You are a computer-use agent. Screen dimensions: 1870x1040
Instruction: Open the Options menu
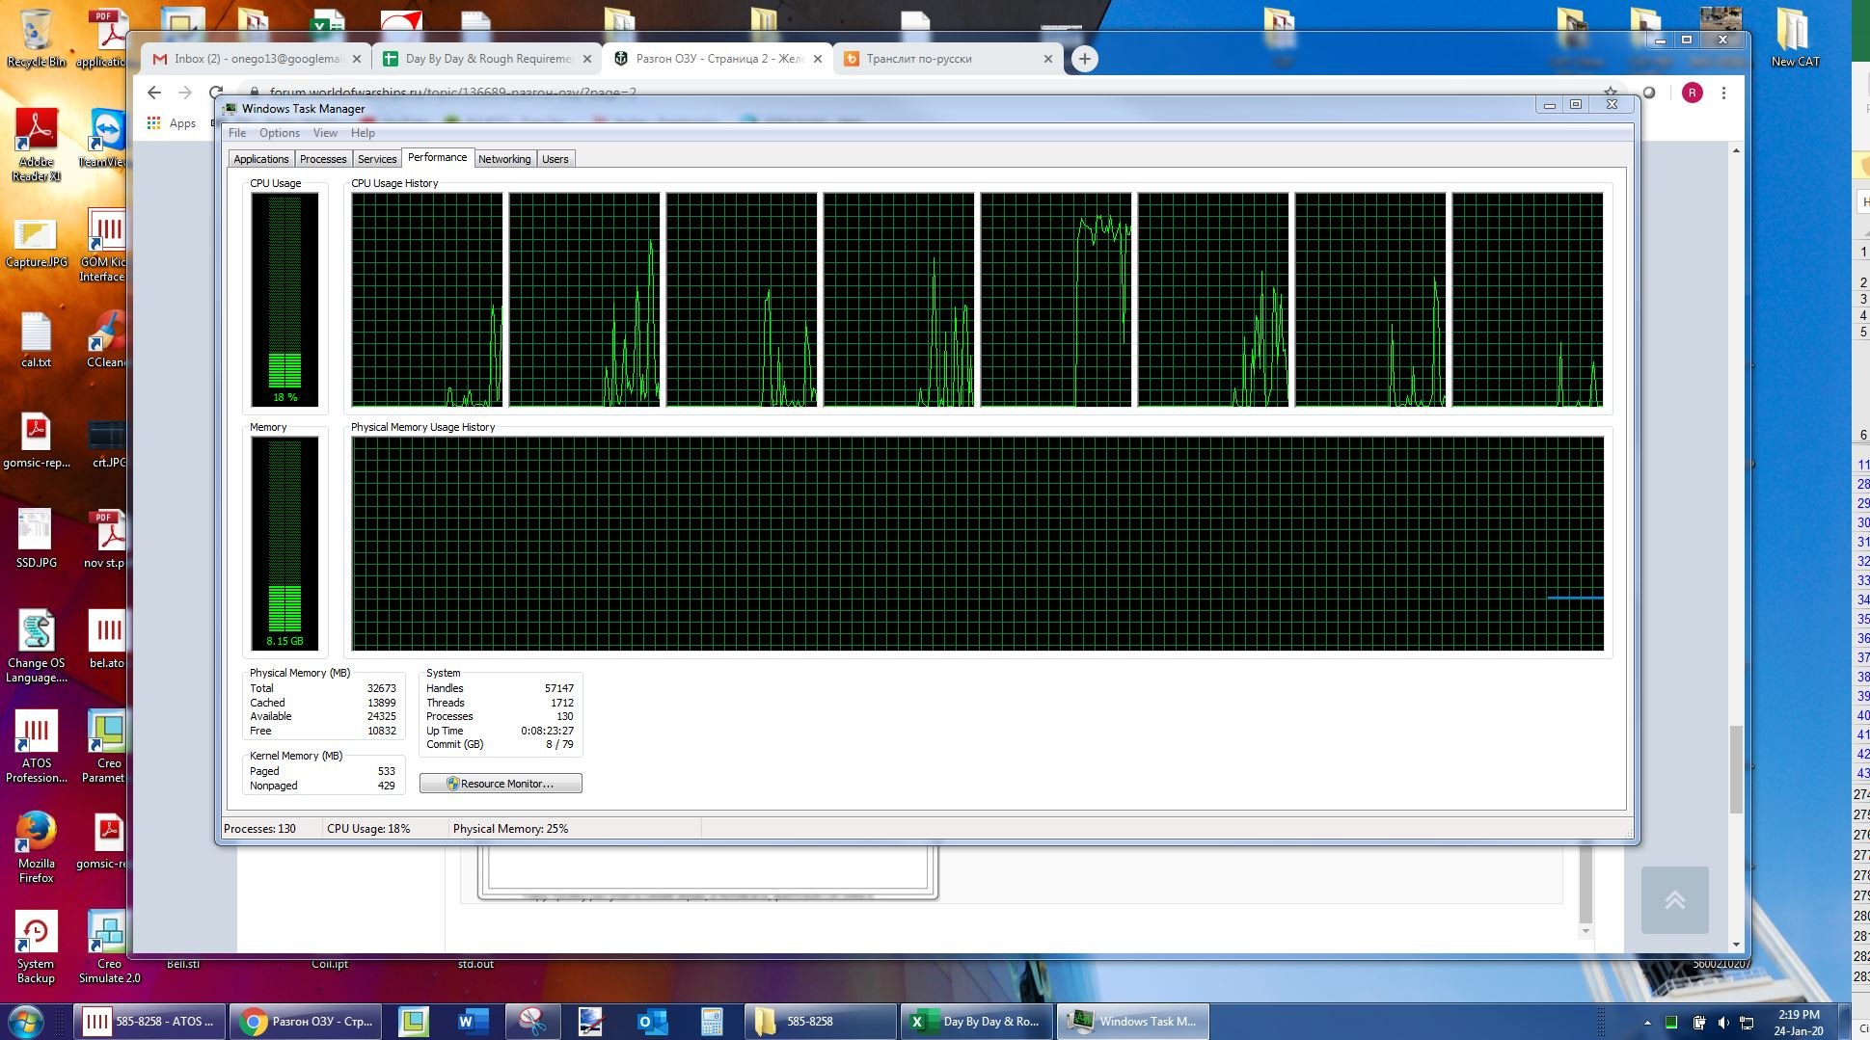pyautogui.click(x=279, y=133)
